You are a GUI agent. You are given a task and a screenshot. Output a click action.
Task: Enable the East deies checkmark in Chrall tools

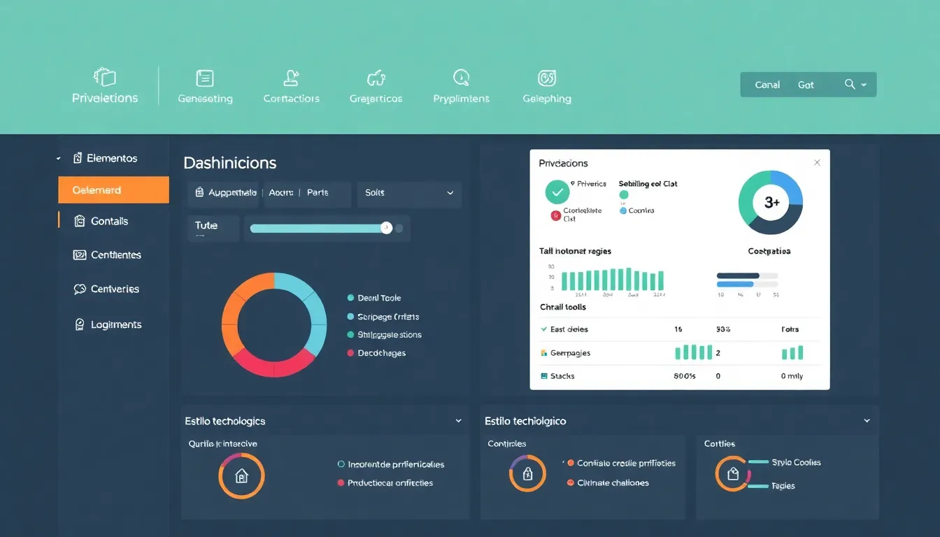point(543,329)
